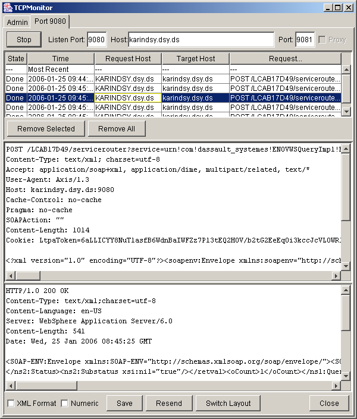The image size is (357, 419).
Task: Click the Content-Length: 1014 line
Action: point(48,230)
